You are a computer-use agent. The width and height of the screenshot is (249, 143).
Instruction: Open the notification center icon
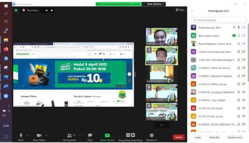coord(6,137)
